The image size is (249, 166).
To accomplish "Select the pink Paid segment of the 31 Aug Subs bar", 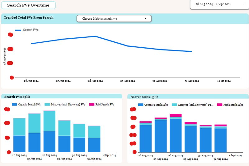I will (x=221, y=125).
